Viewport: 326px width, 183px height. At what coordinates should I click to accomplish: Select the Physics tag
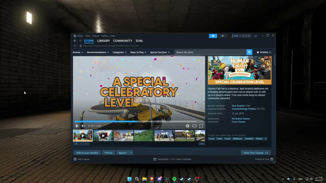pos(259,139)
